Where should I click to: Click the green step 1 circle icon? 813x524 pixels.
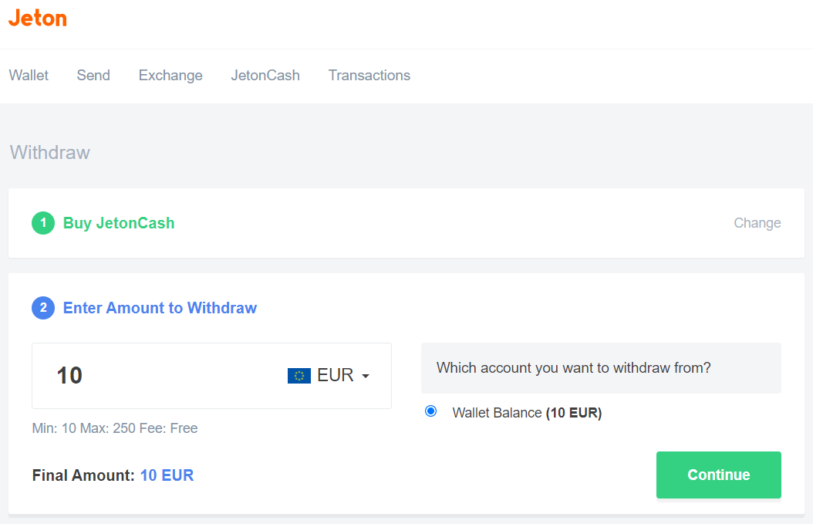[x=43, y=223]
